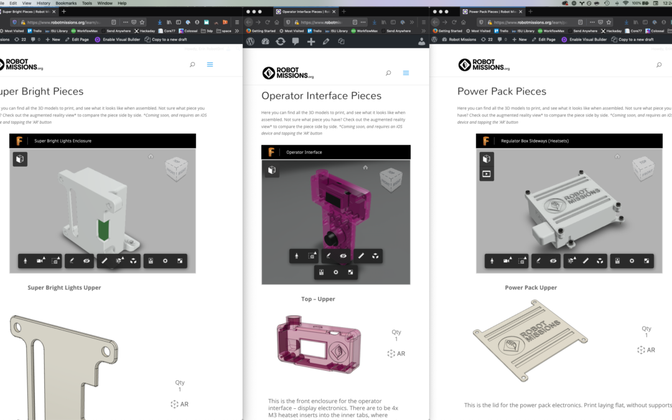
Task: Select measure ruler tool in Regulator Box viewer
Action: [586, 261]
